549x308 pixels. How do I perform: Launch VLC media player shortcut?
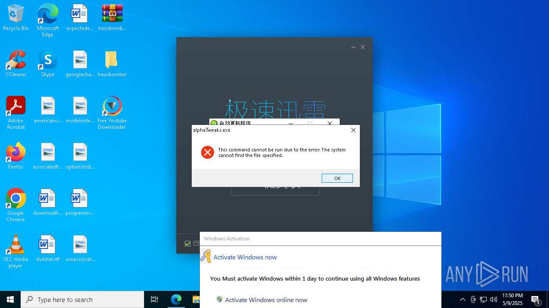16,252
